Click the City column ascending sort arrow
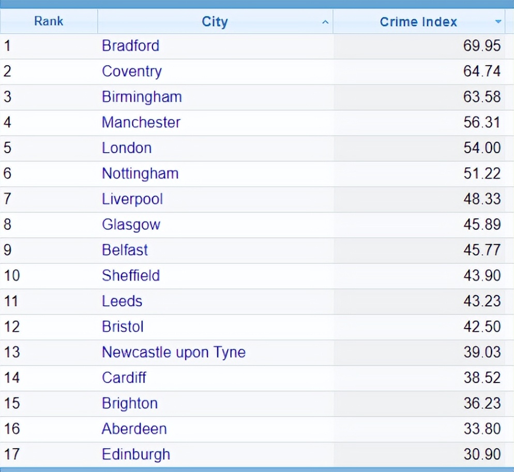This screenshot has height=472, width=514. point(325,22)
